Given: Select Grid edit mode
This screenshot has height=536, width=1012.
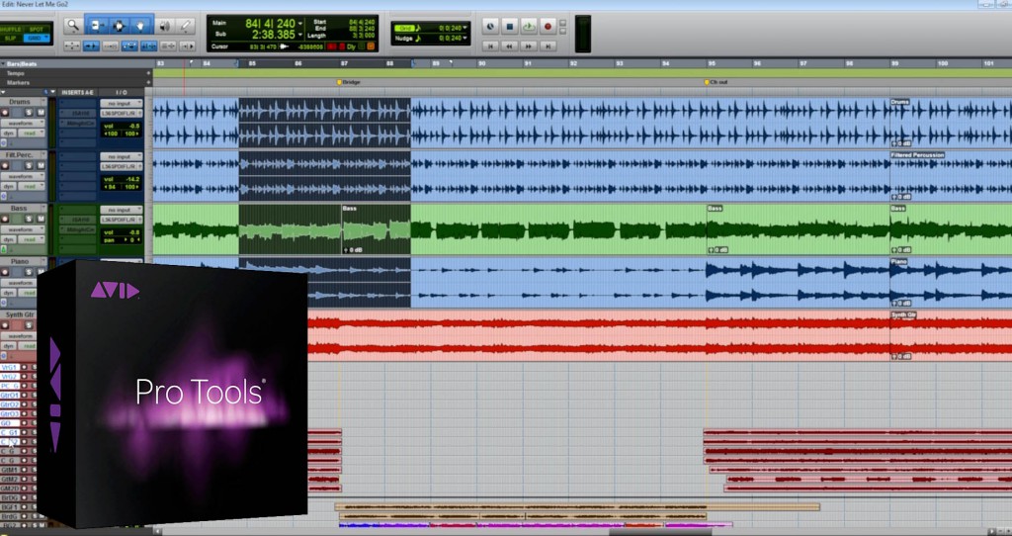Looking at the screenshot, I should click(38, 39).
